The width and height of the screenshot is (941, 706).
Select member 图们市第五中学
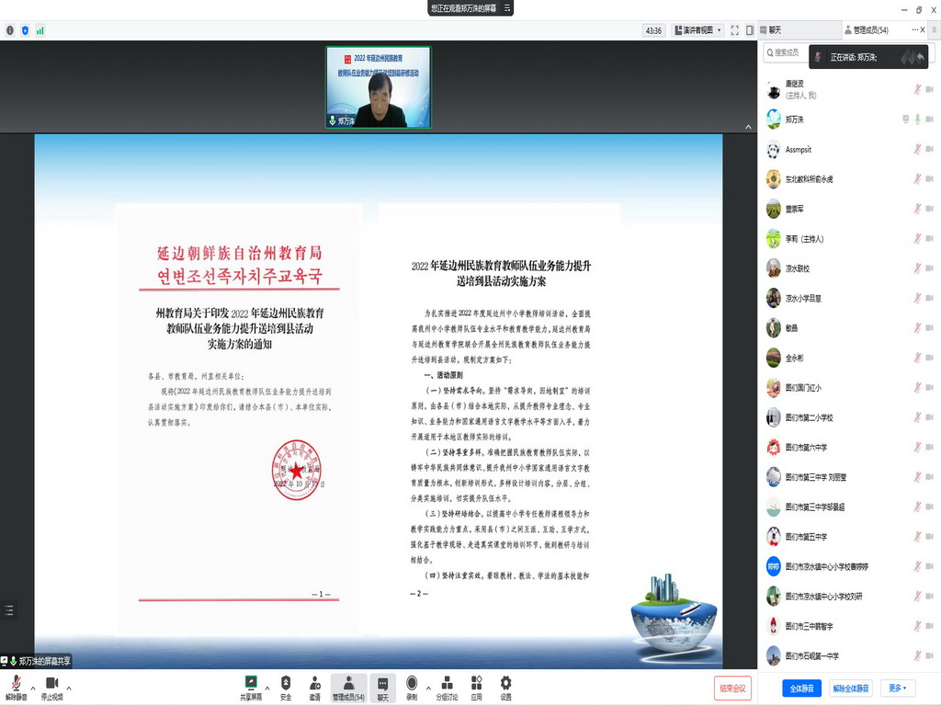point(849,537)
